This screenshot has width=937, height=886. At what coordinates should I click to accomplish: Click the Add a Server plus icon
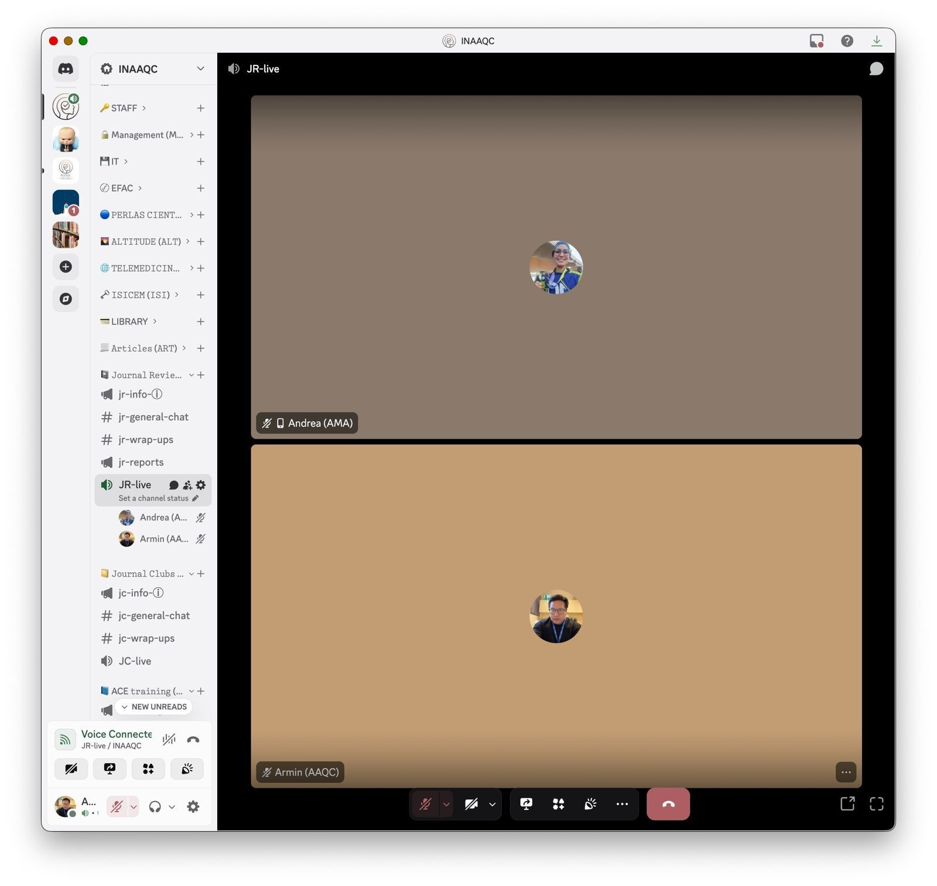tap(66, 267)
